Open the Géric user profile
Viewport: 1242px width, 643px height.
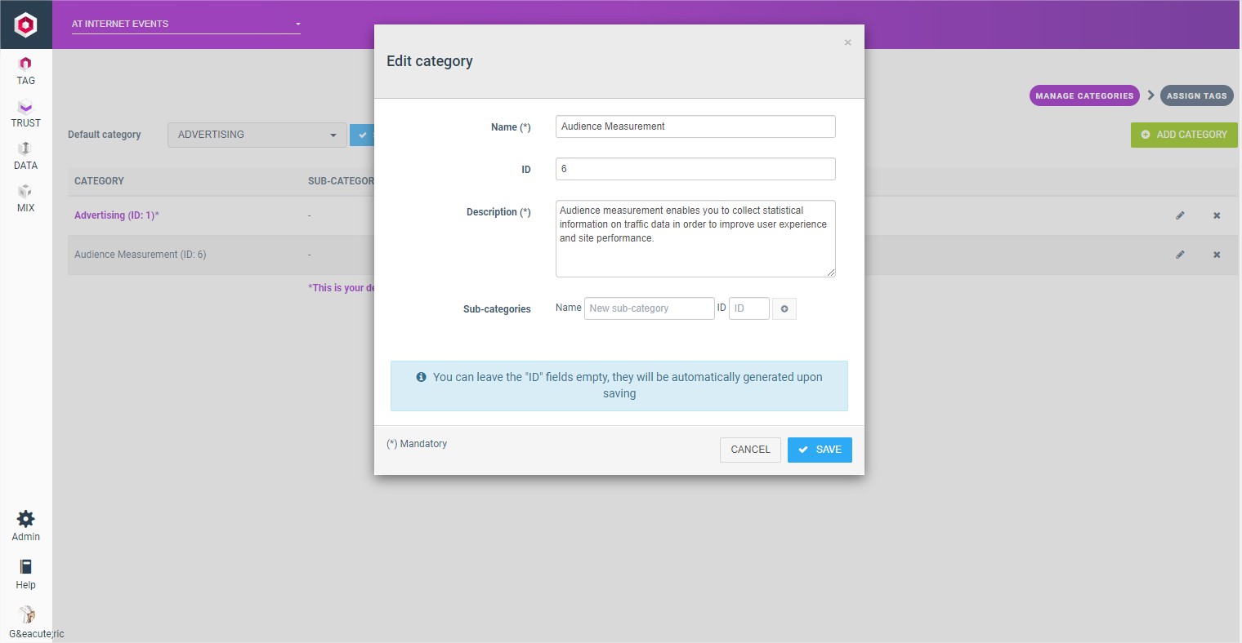(x=25, y=620)
